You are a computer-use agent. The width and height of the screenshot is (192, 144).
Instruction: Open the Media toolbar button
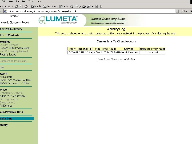pyautogui.click(x=63, y=6)
